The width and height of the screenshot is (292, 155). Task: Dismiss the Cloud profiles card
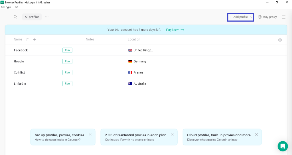click(256, 134)
